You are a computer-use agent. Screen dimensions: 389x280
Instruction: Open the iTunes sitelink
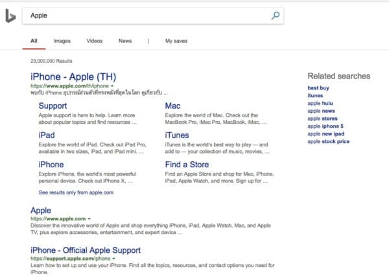[177, 135]
